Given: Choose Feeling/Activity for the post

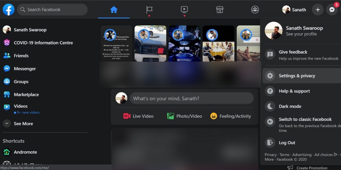Looking at the screenshot, I should 230,116.
